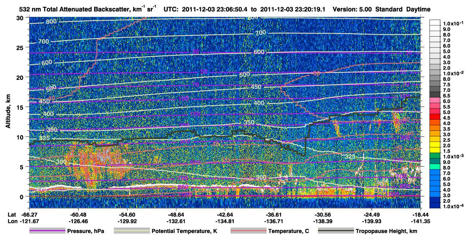The image size is (467, 239).
Task: Click altitude axis tick '10'
Action: (21, 137)
